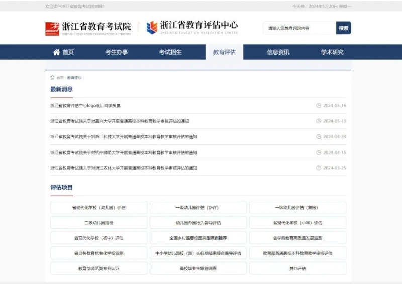Screen dimensions: 402x284
Task: Select the 教育评估 navigation tab
Action: (x=224, y=52)
